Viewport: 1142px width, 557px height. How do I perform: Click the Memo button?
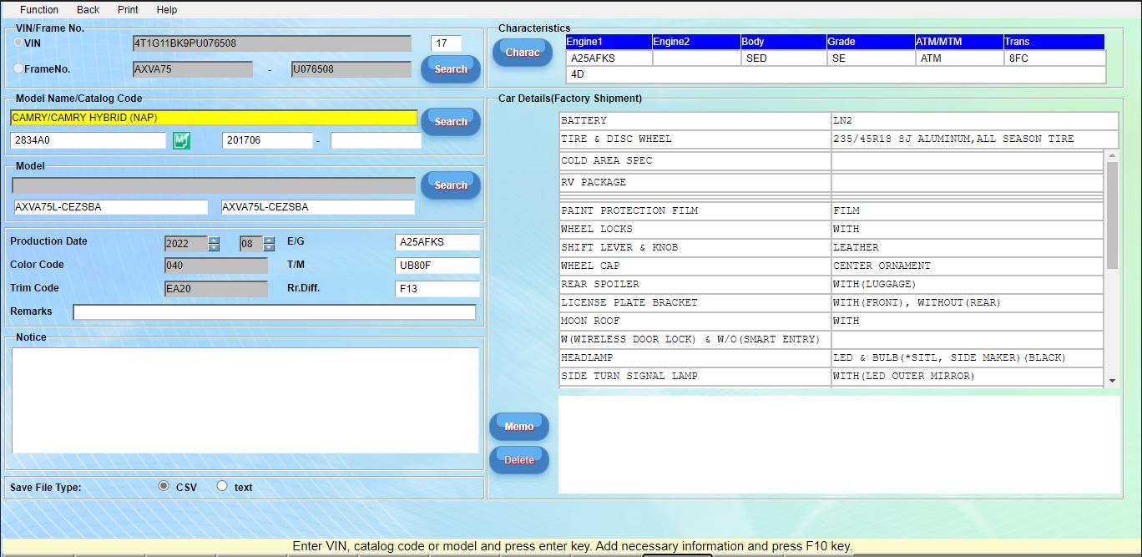click(x=518, y=426)
